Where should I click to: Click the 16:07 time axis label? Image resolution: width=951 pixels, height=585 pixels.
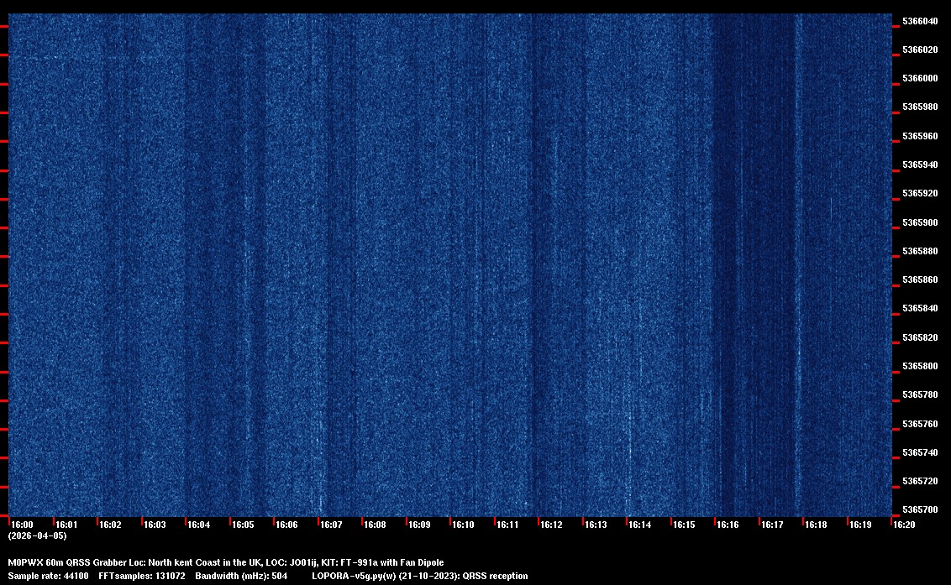click(331, 525)
